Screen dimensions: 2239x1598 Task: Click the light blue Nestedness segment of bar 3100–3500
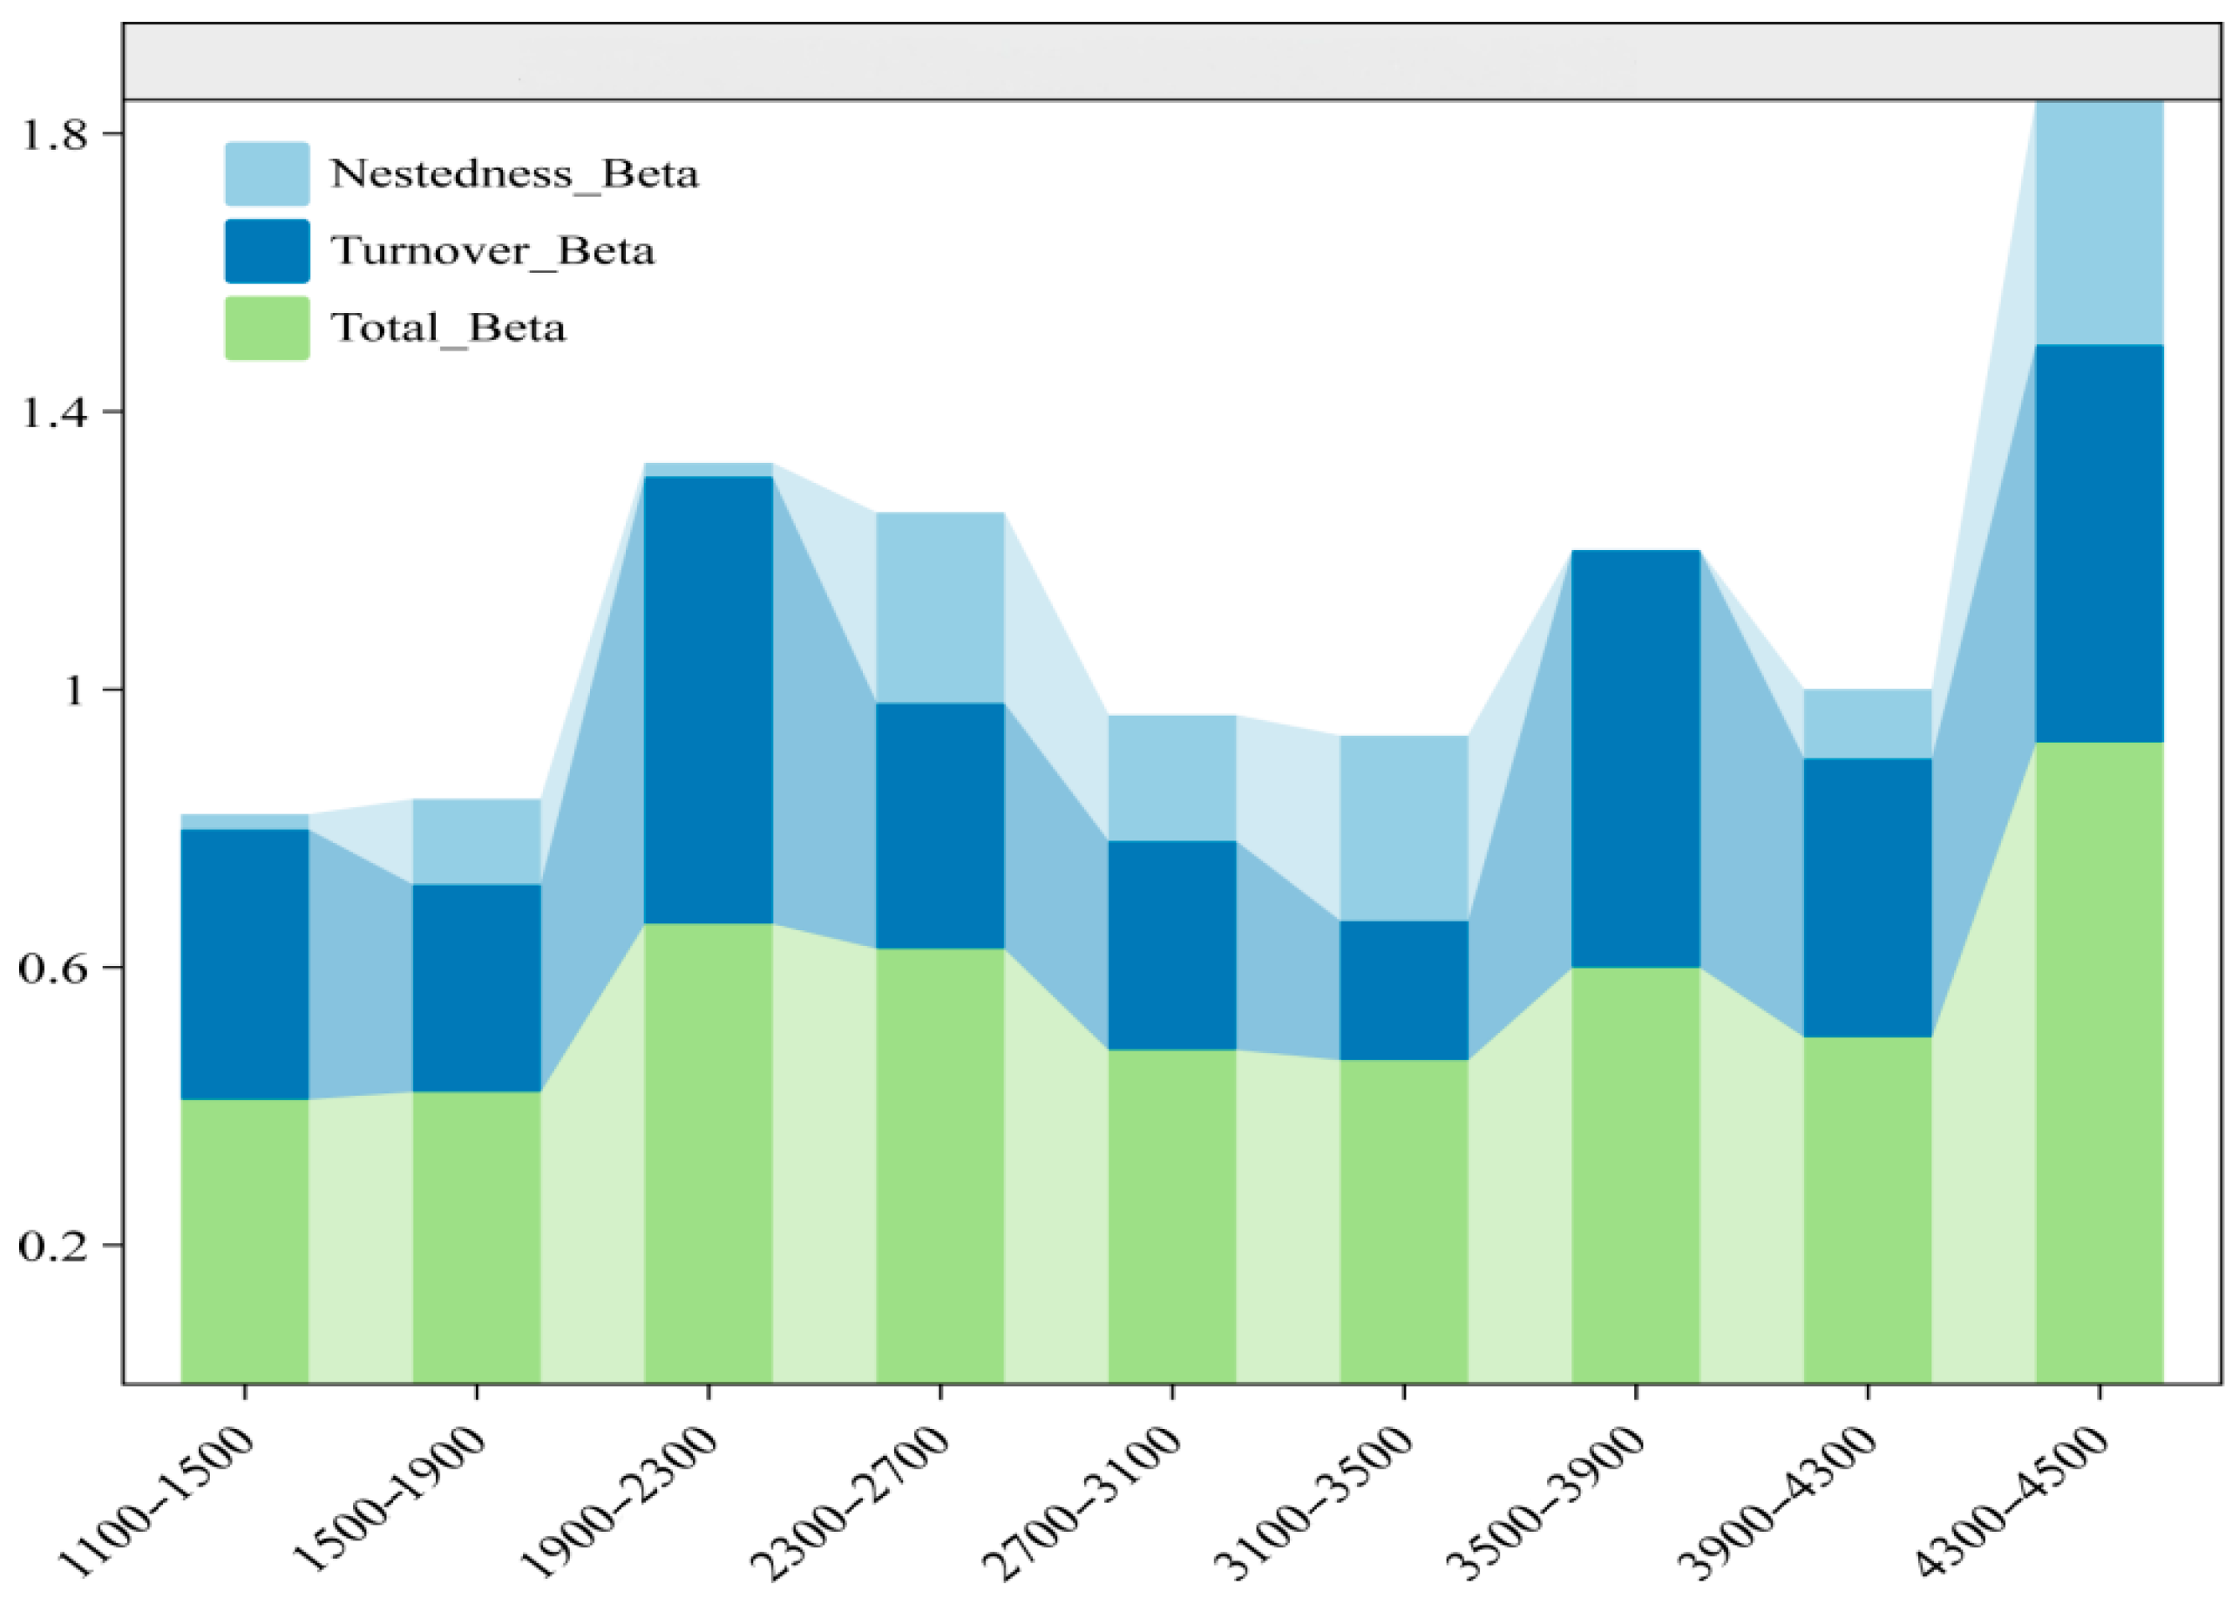(1404, 828)
